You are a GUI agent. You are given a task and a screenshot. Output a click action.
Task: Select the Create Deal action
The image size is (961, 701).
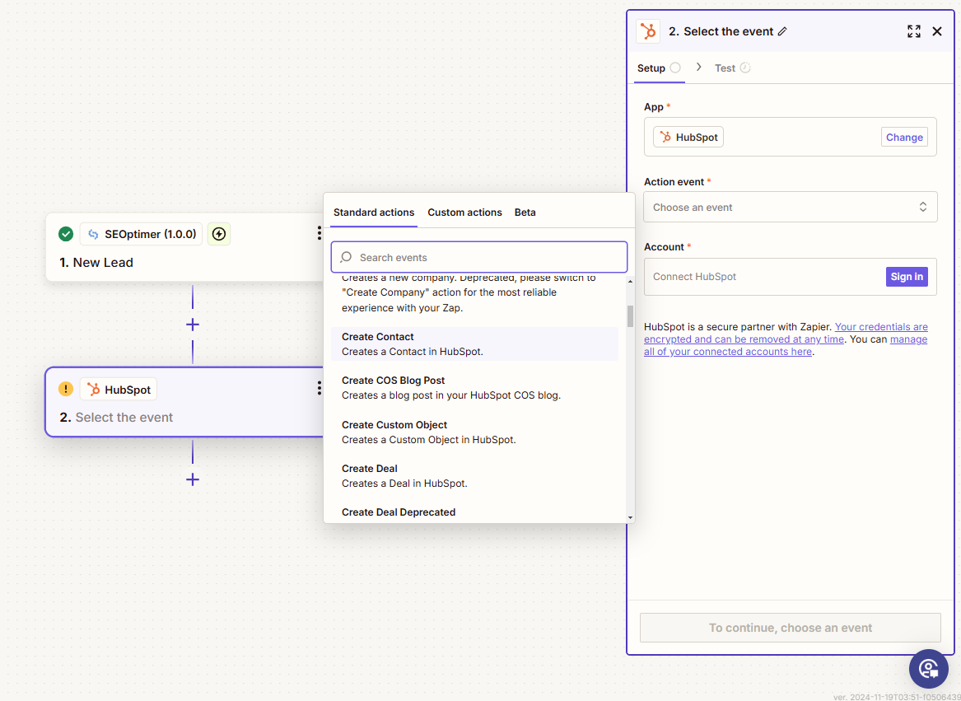370,469
